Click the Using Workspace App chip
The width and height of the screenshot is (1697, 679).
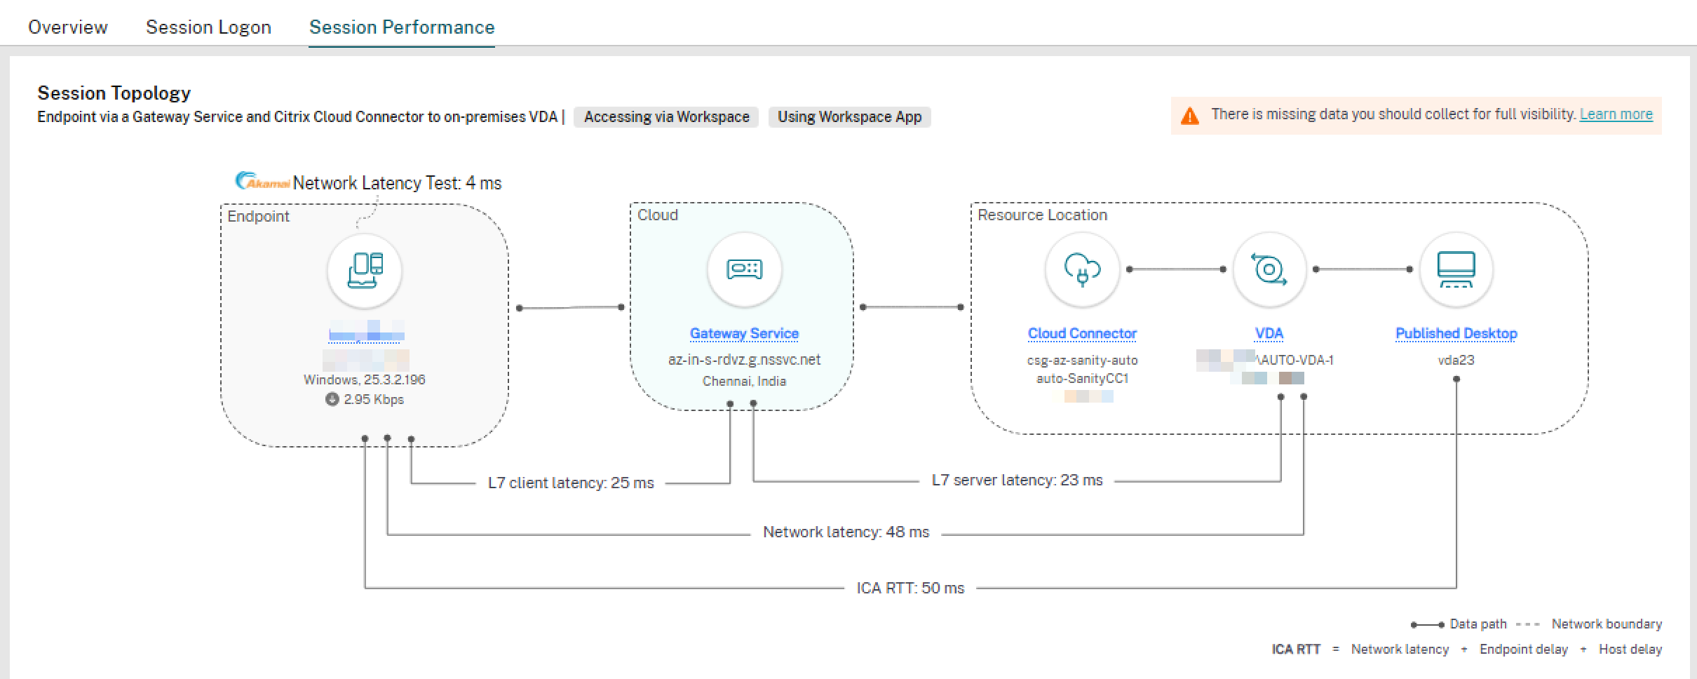[849, 117]
